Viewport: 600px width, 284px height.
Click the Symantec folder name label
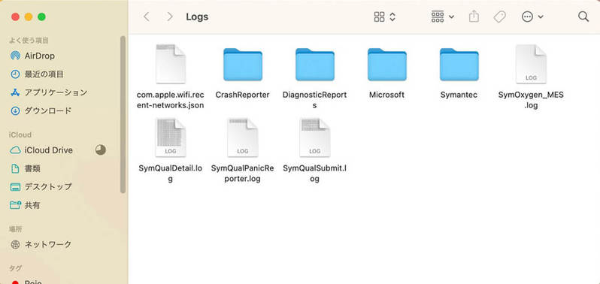pos(459,95)
